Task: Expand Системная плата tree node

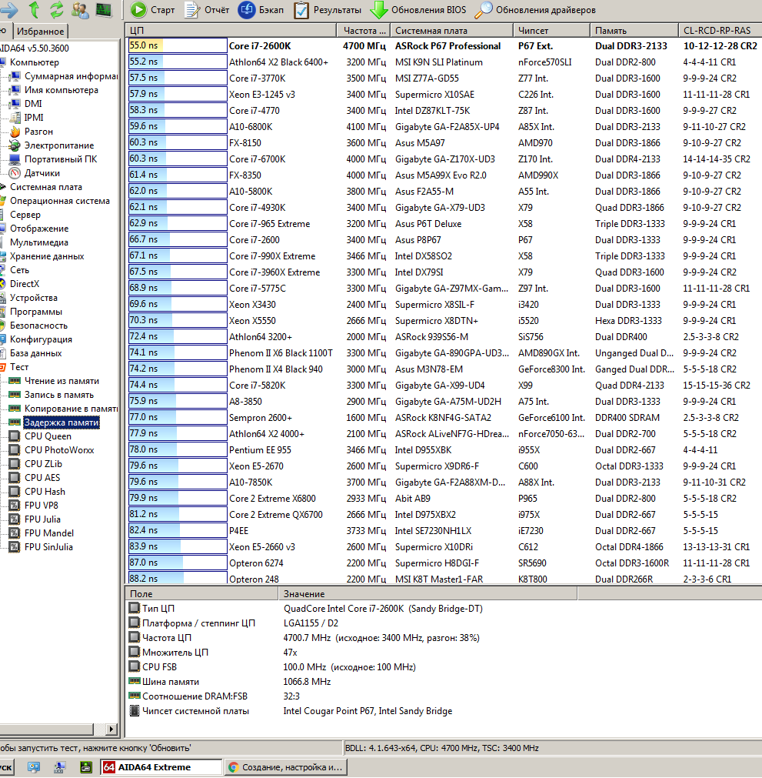Action: [42, 187]
